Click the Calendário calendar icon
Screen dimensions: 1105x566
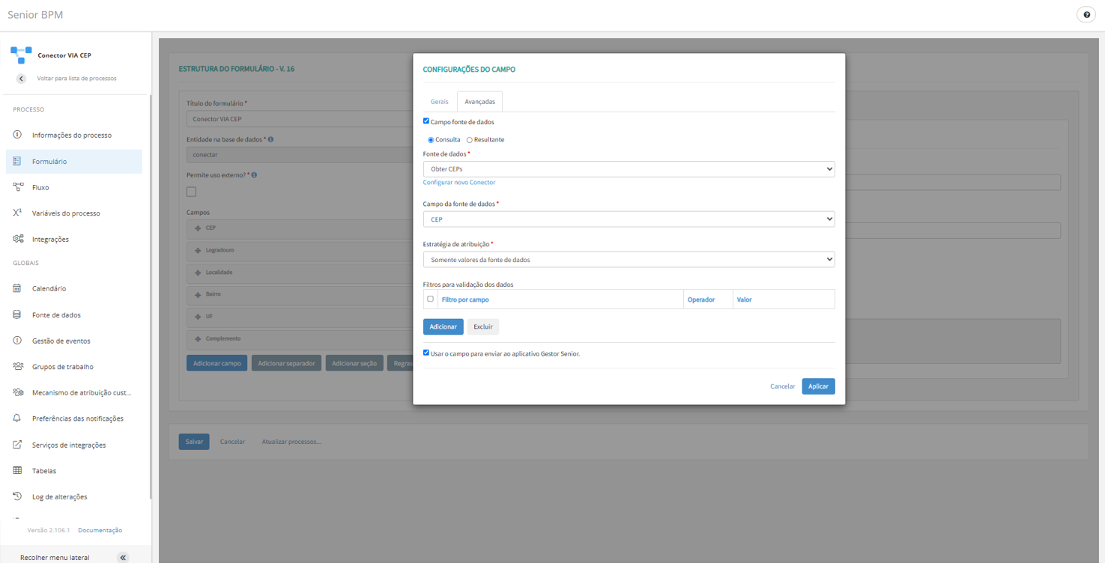17,288
